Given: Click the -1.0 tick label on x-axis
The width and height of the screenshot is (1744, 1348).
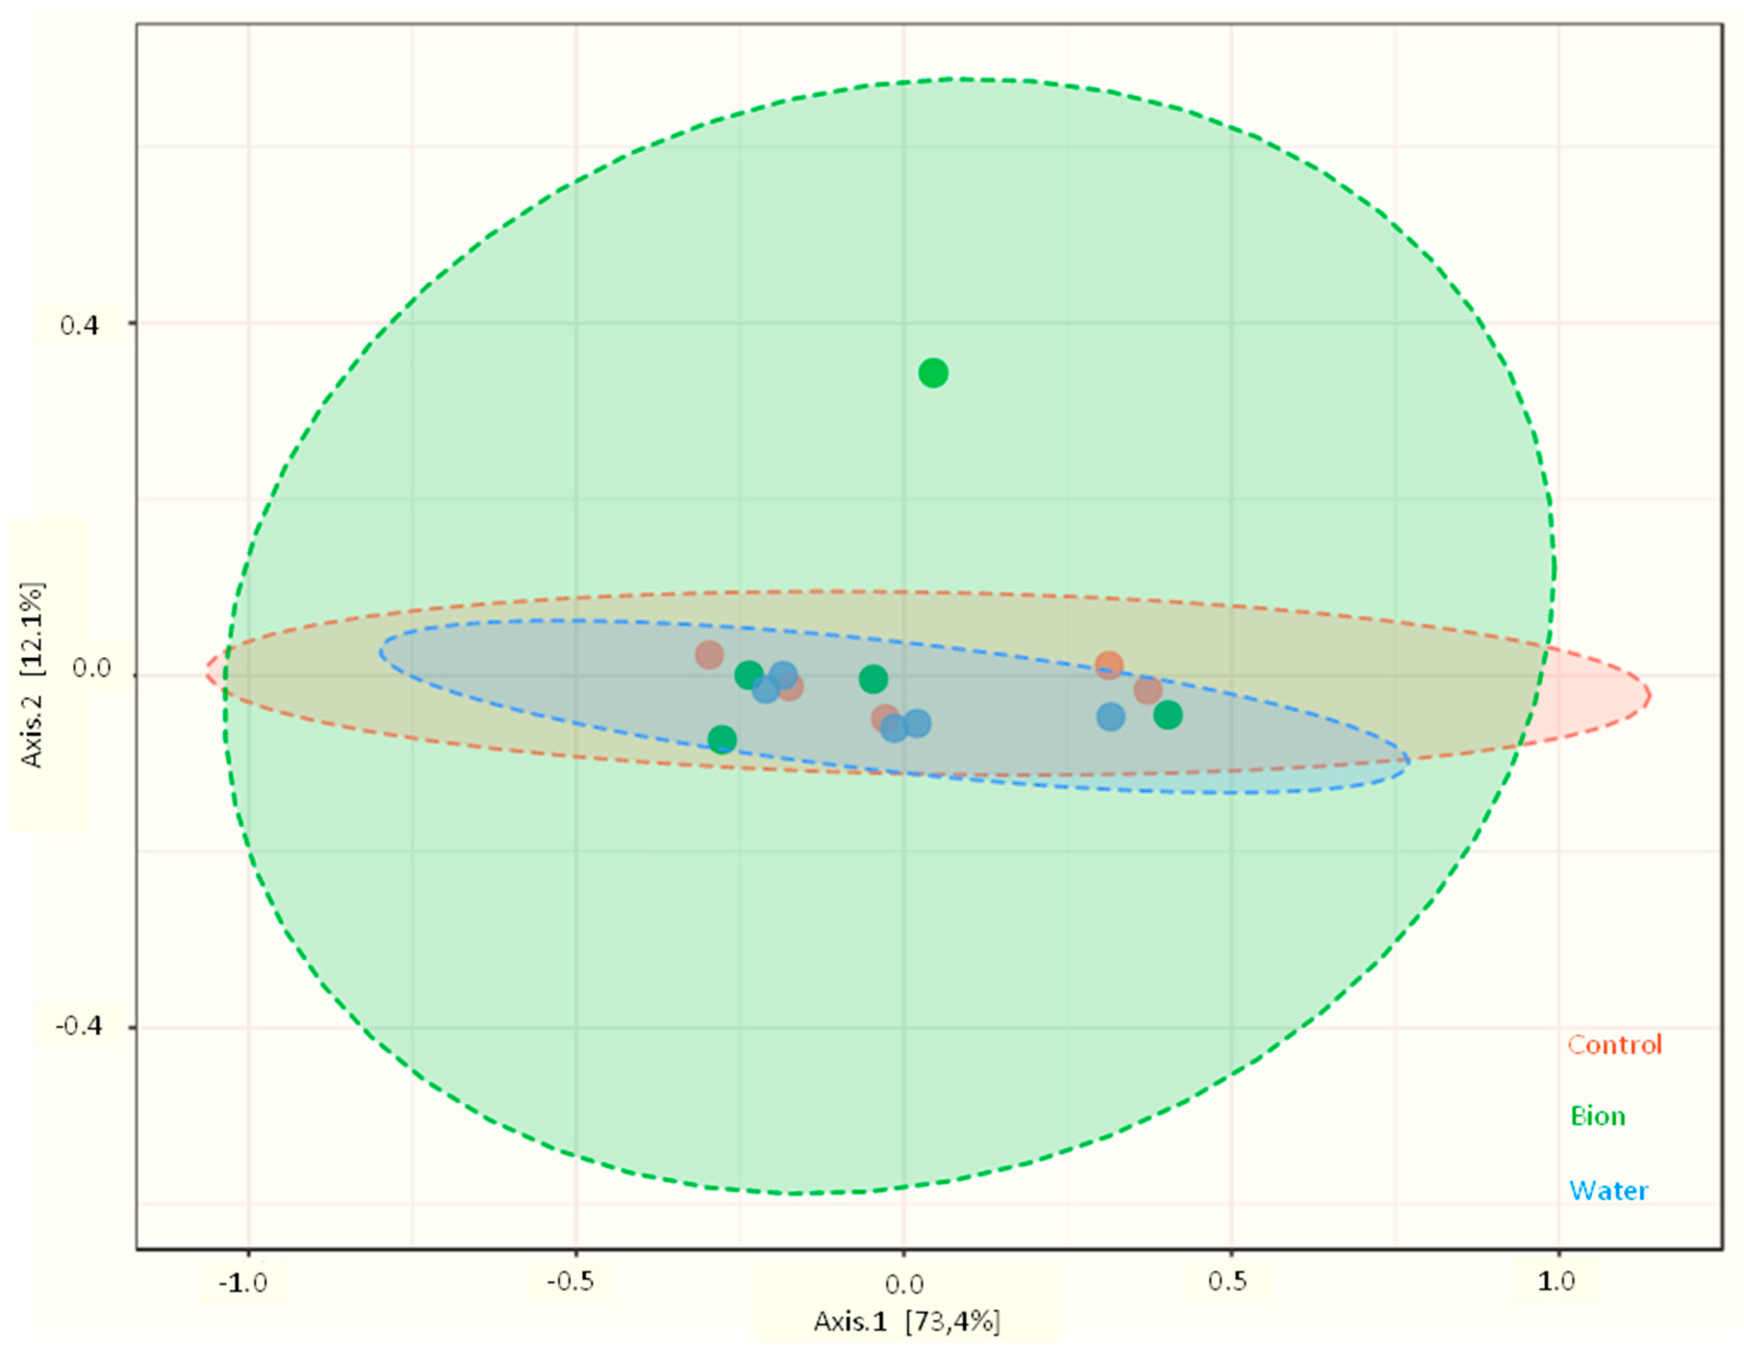Looking at the screenshot, I should (x=244, y=1282).
